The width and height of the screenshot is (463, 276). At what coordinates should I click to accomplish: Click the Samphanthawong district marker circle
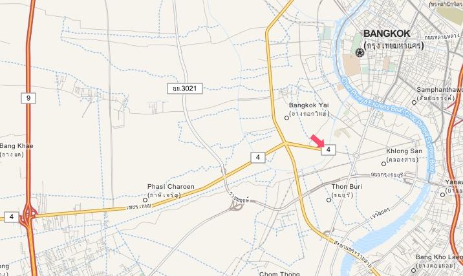(414, 102)
